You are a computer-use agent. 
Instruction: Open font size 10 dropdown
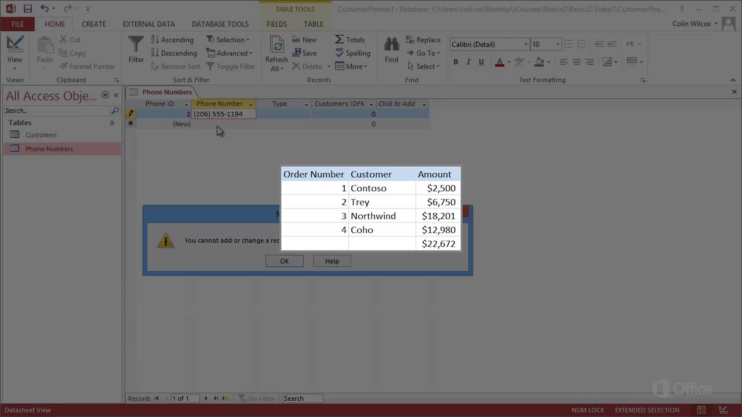click(558, 45)
